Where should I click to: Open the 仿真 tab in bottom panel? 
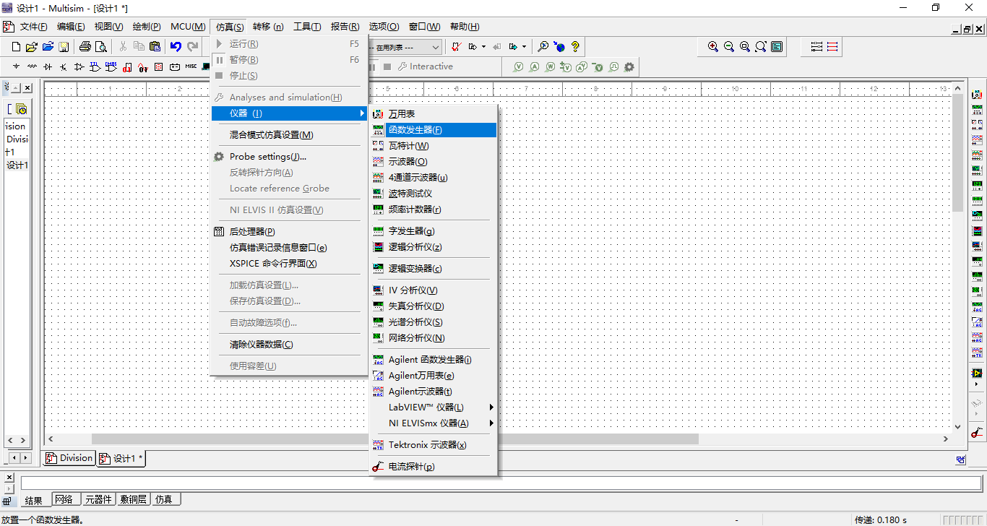coord(165,499)
